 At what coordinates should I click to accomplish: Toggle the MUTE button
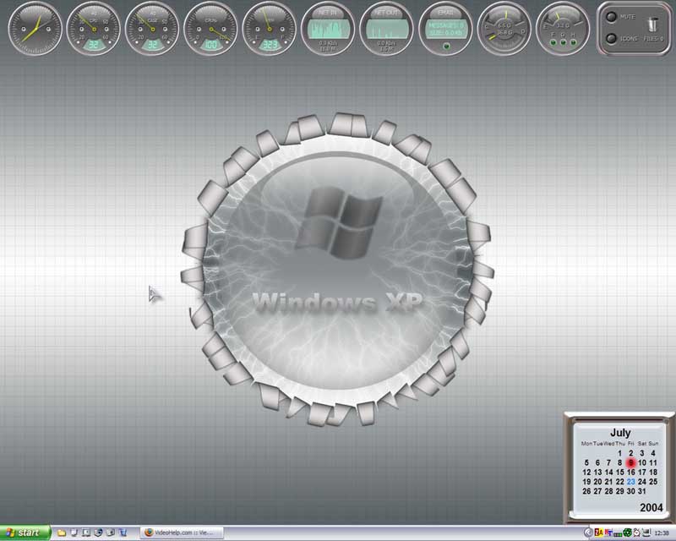point(611,17)
